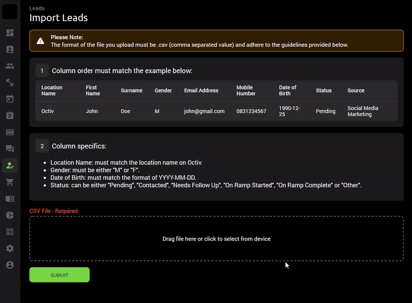The image size is (412, 303).
Task: Click the Location Name guideline bullet
Action: (x=127, y=162)
